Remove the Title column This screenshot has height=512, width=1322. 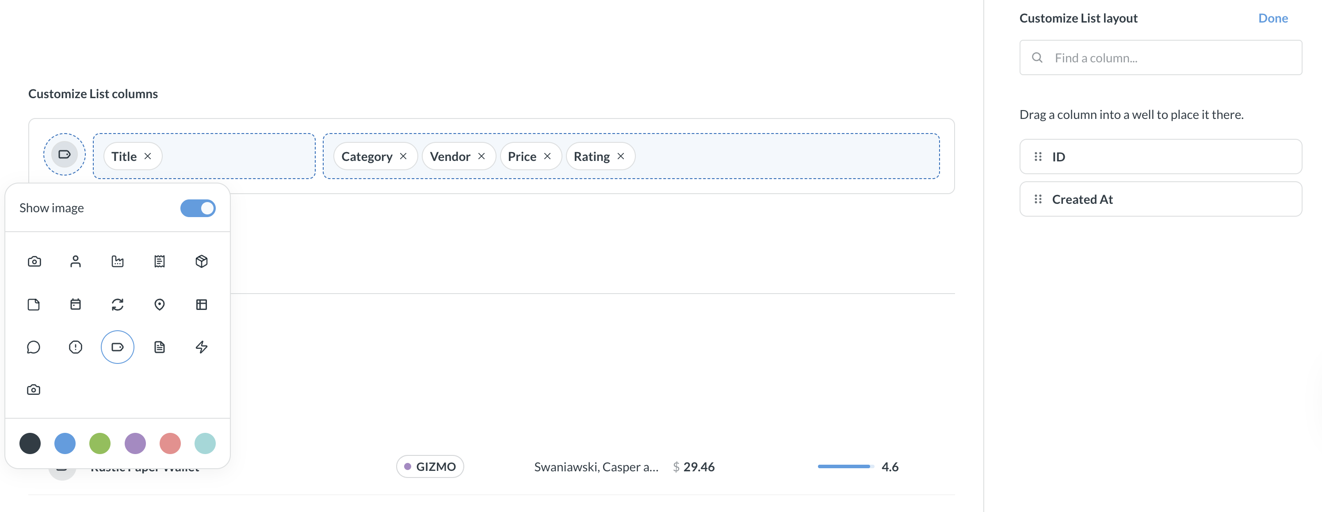click(x=148, y=156)
